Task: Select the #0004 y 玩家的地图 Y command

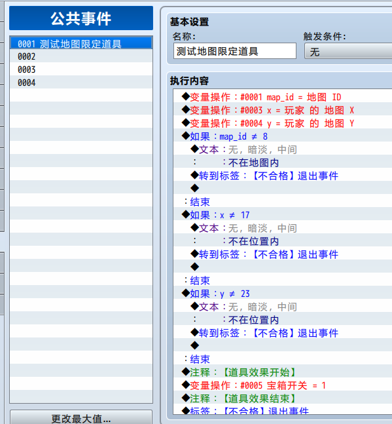Action: tap(283, 123)
